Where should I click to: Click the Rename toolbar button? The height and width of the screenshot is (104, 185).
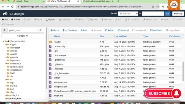(x=106, y=19)
